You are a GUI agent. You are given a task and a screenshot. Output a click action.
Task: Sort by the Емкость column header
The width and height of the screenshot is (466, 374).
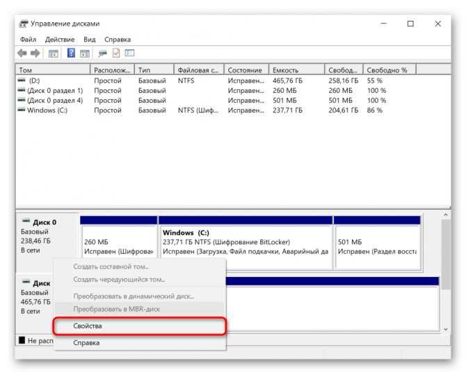(296, 70)
